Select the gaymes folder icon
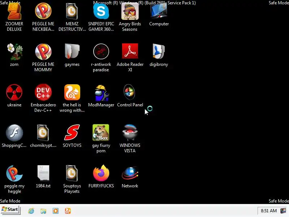This screenshot has width=289, height=217. pos(72,51)
